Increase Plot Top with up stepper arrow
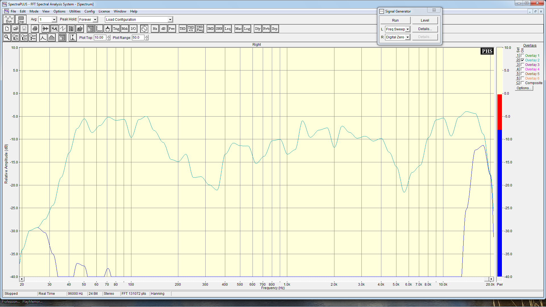The height and width of the screenshot is (307, 546). pos(108,36)
